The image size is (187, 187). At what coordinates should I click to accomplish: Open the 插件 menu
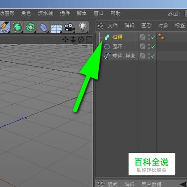(65, 14)
